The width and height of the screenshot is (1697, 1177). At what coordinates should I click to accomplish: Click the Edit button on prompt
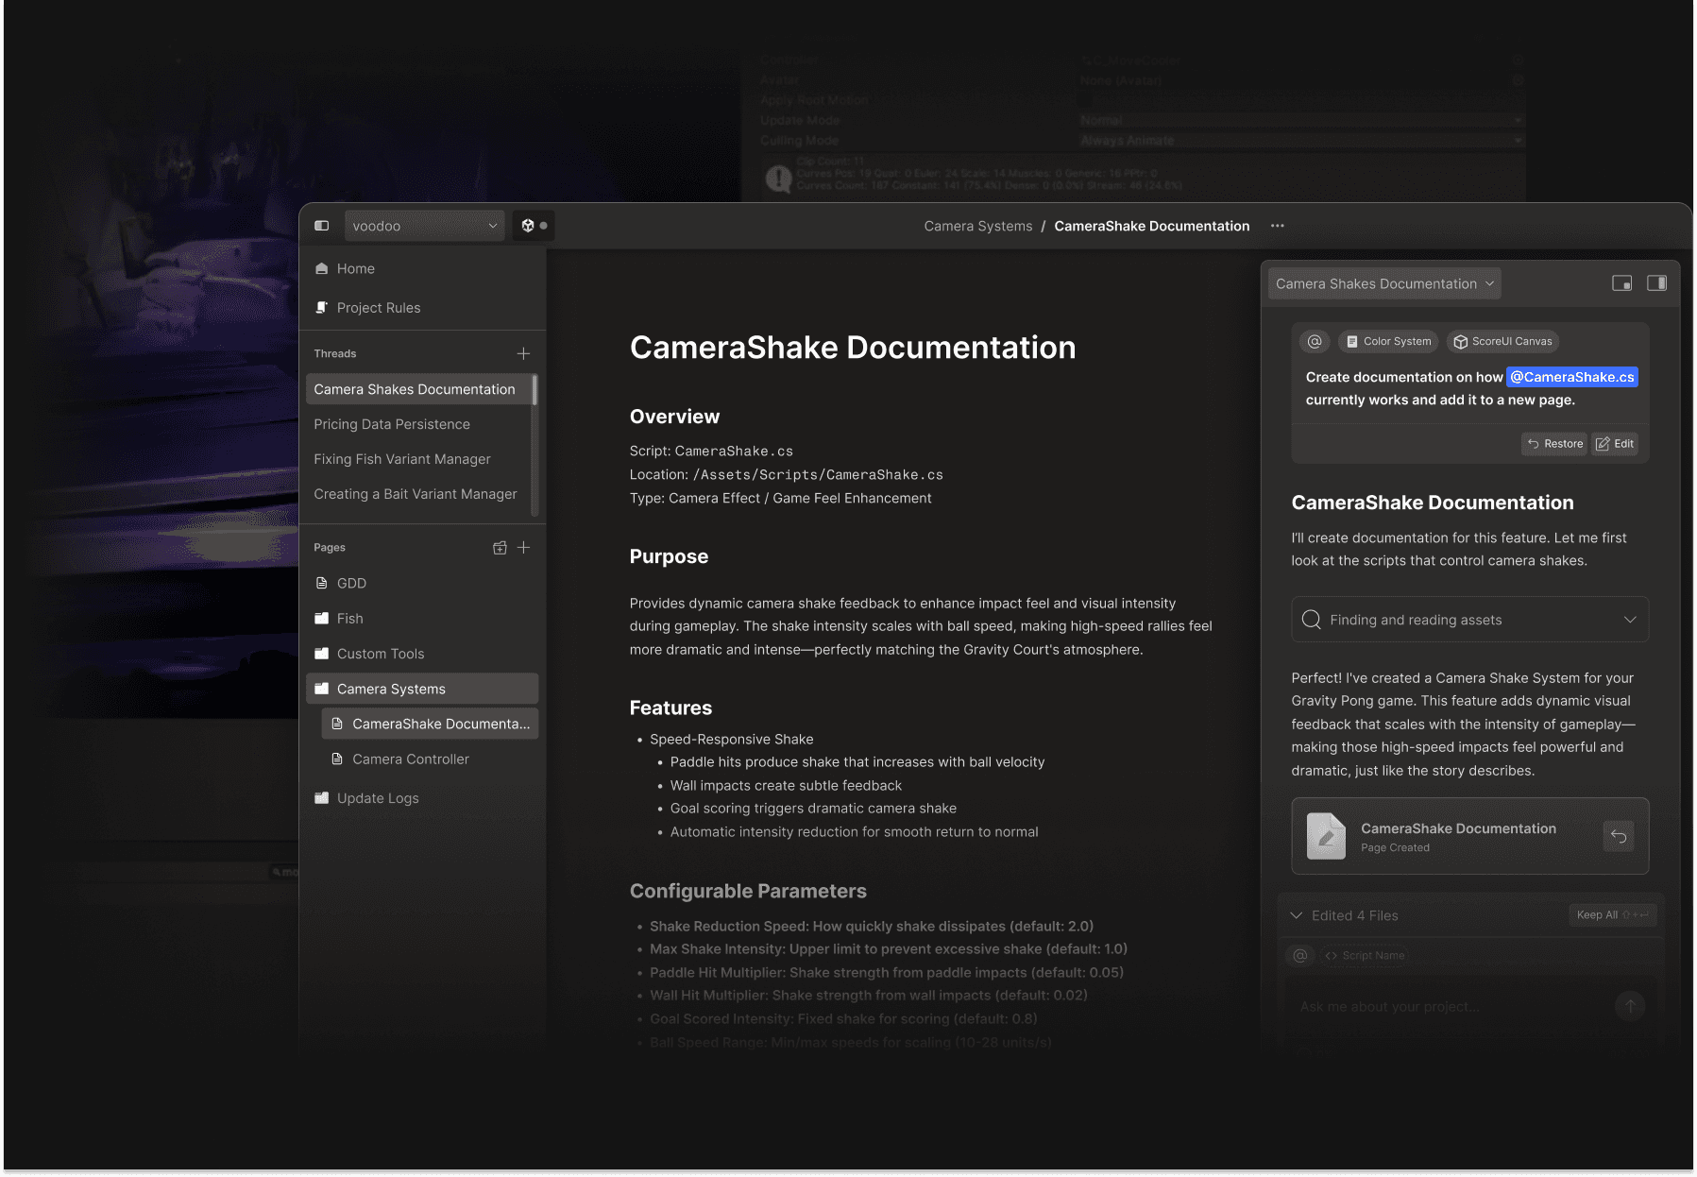1614,444
